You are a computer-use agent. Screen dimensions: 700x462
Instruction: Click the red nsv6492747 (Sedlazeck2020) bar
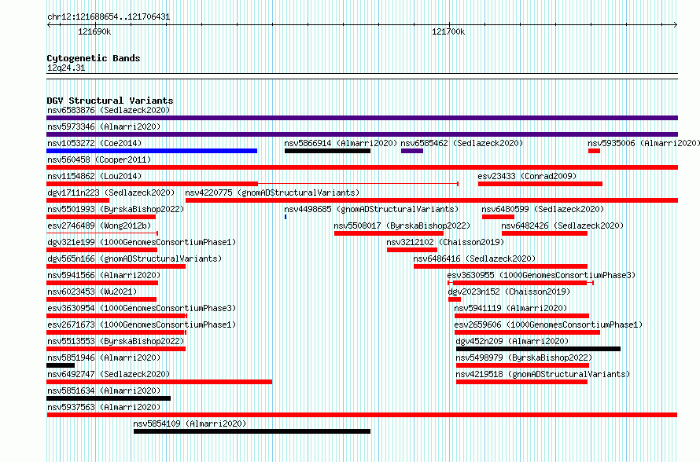[x=160, y=382]
